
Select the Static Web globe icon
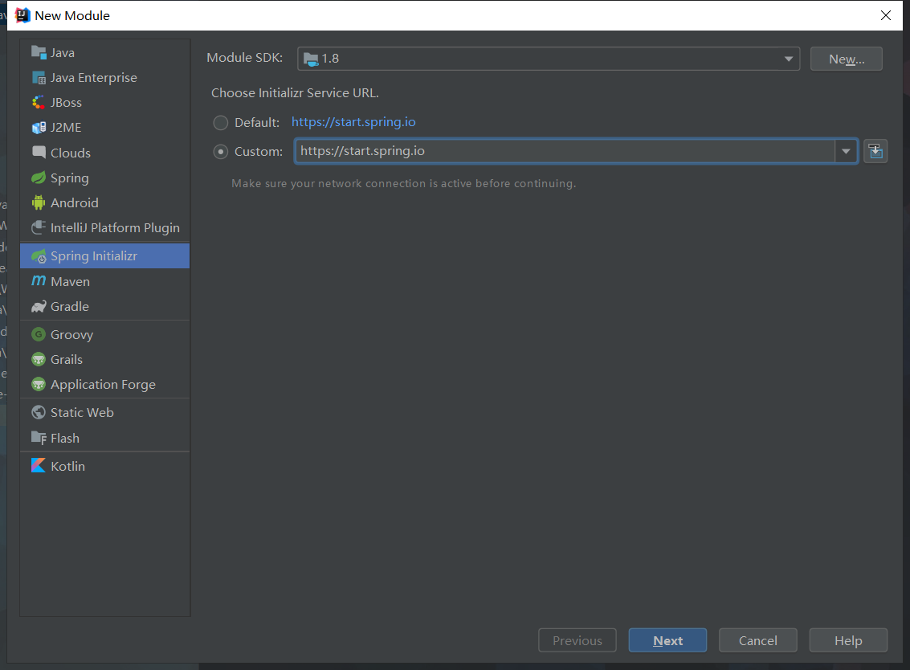pos(39,412)
